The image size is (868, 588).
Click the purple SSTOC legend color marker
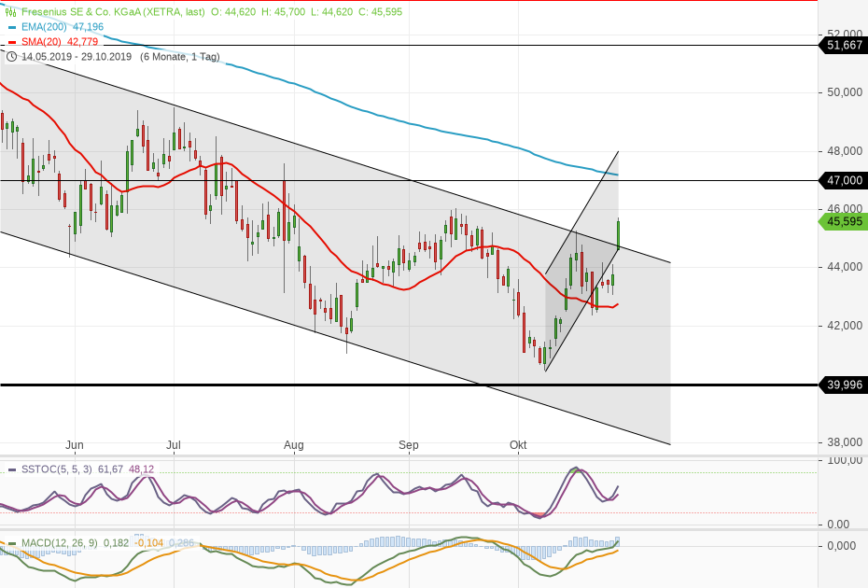point(12,470)
